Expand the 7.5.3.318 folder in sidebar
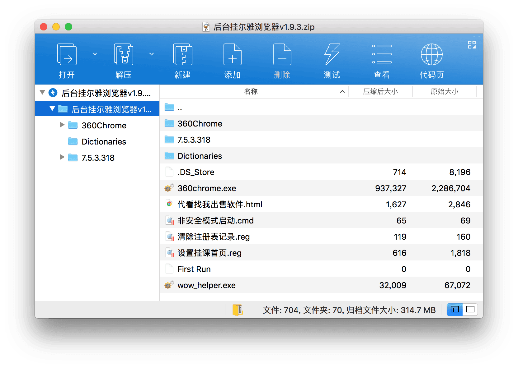Screen dimensions: 518x368 pos(62,157)
